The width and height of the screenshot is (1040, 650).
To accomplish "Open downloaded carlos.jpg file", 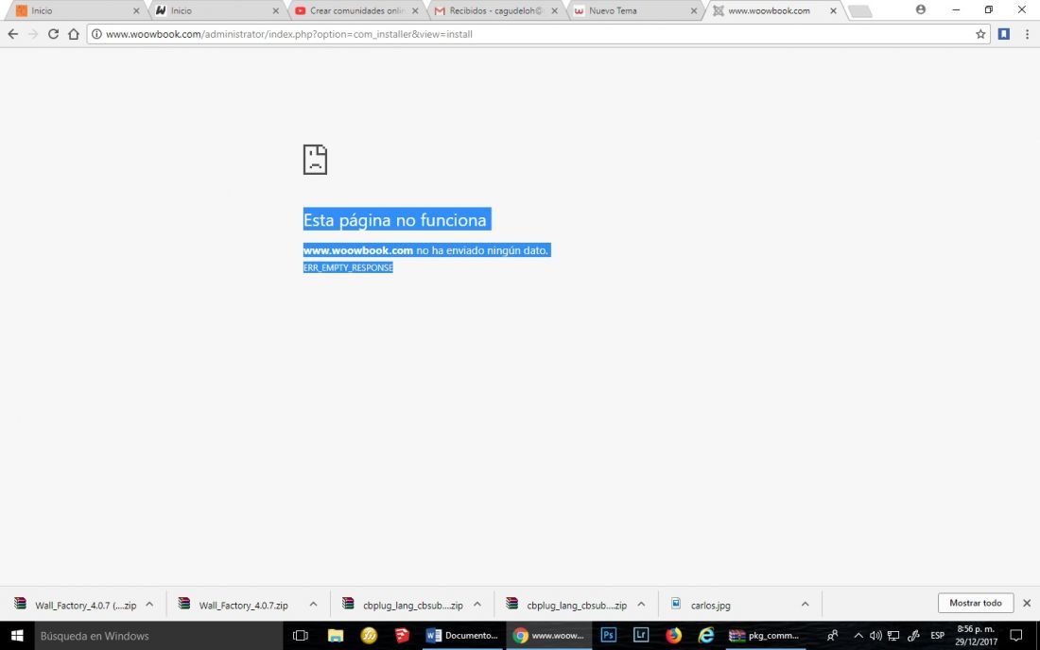I will click(x=702, y=605).
